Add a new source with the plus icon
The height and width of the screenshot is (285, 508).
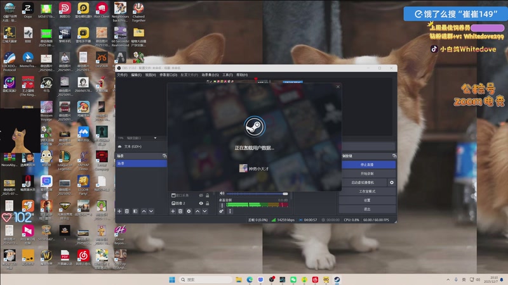(173, 212)
